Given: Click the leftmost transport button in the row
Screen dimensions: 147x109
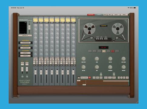Looking at the screenshot, I should tap(90, 51).
